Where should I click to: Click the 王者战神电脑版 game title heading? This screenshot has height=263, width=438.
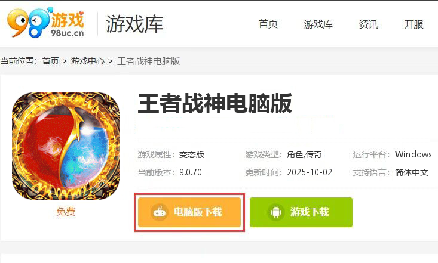click(x=215, y=104)
